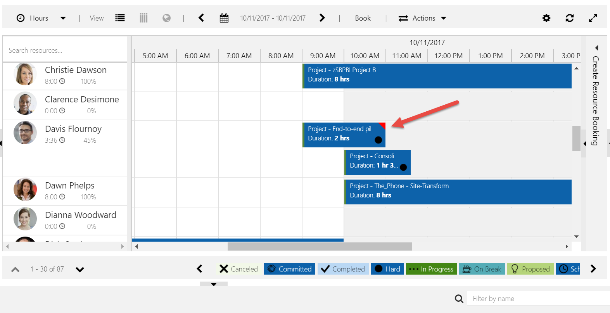The image size is (610, 313).
Task: Click the Create Resource Booking label
Action: tap(596, 101)
